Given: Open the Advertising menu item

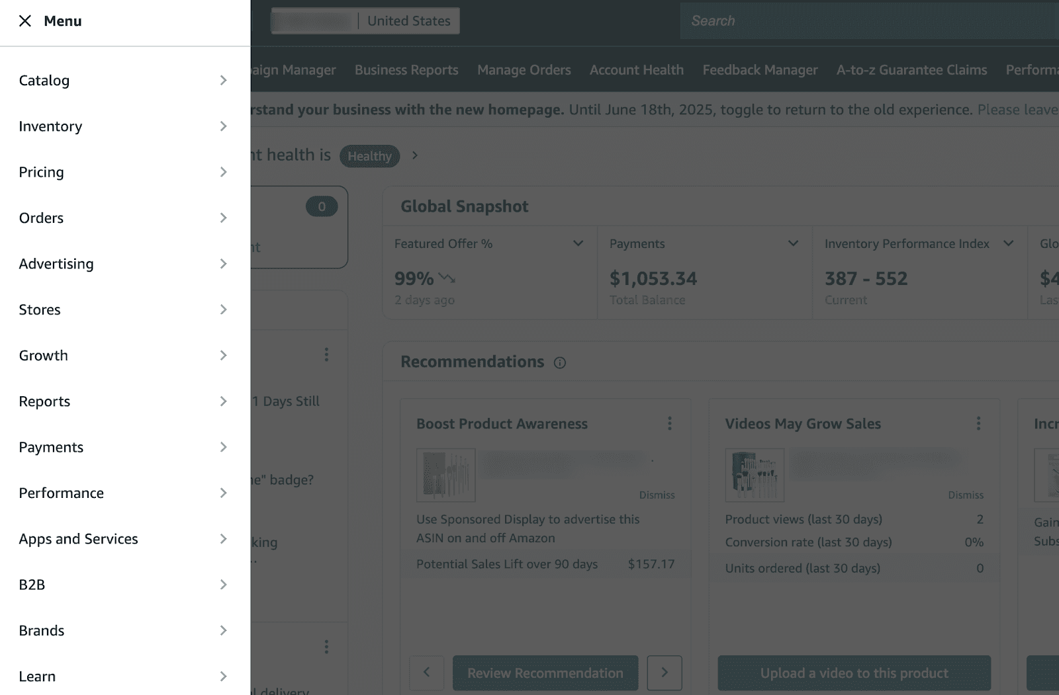Looking at the screenshot, I should pos(125,264).
